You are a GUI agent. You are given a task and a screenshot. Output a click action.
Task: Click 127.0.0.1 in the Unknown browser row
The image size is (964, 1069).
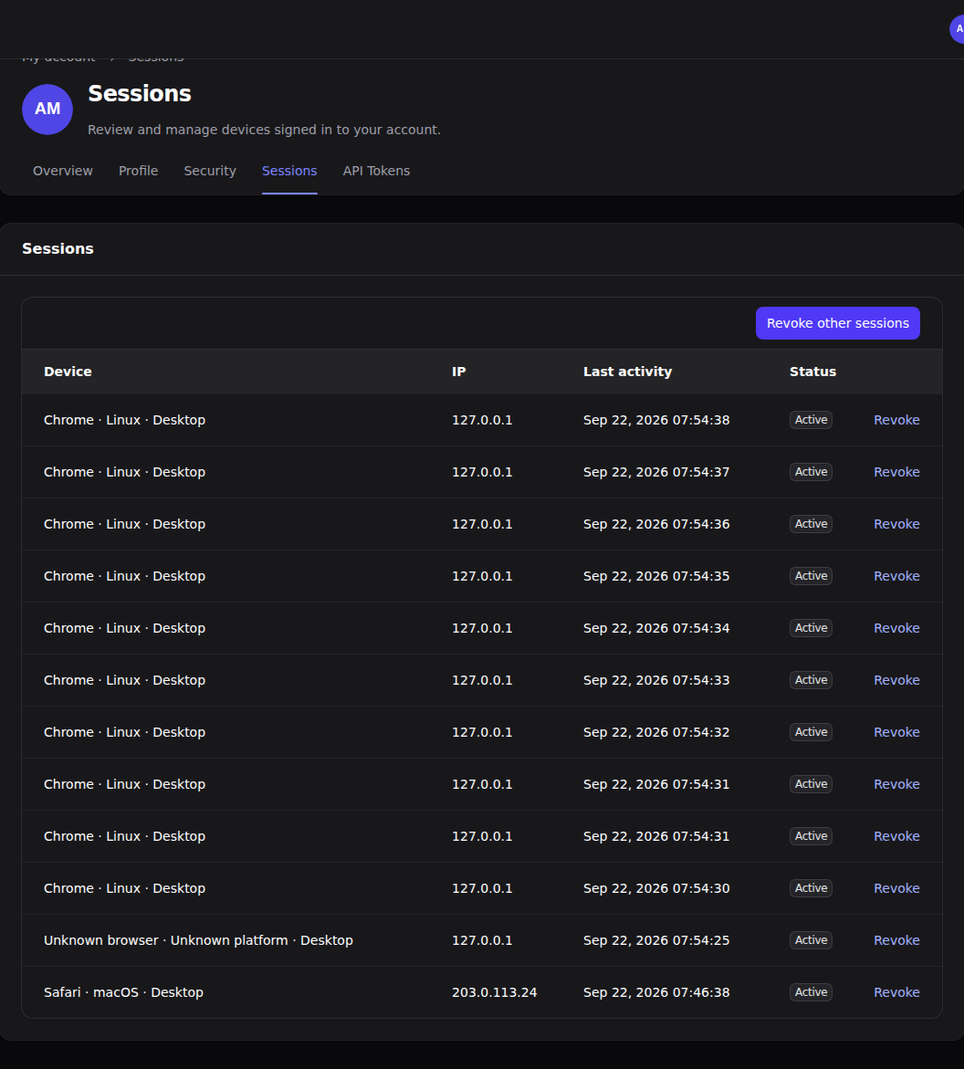click(x=482, y=940)
